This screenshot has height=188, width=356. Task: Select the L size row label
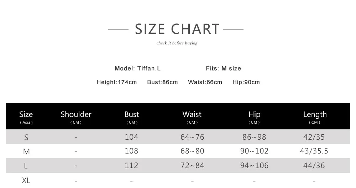(26, 166)
